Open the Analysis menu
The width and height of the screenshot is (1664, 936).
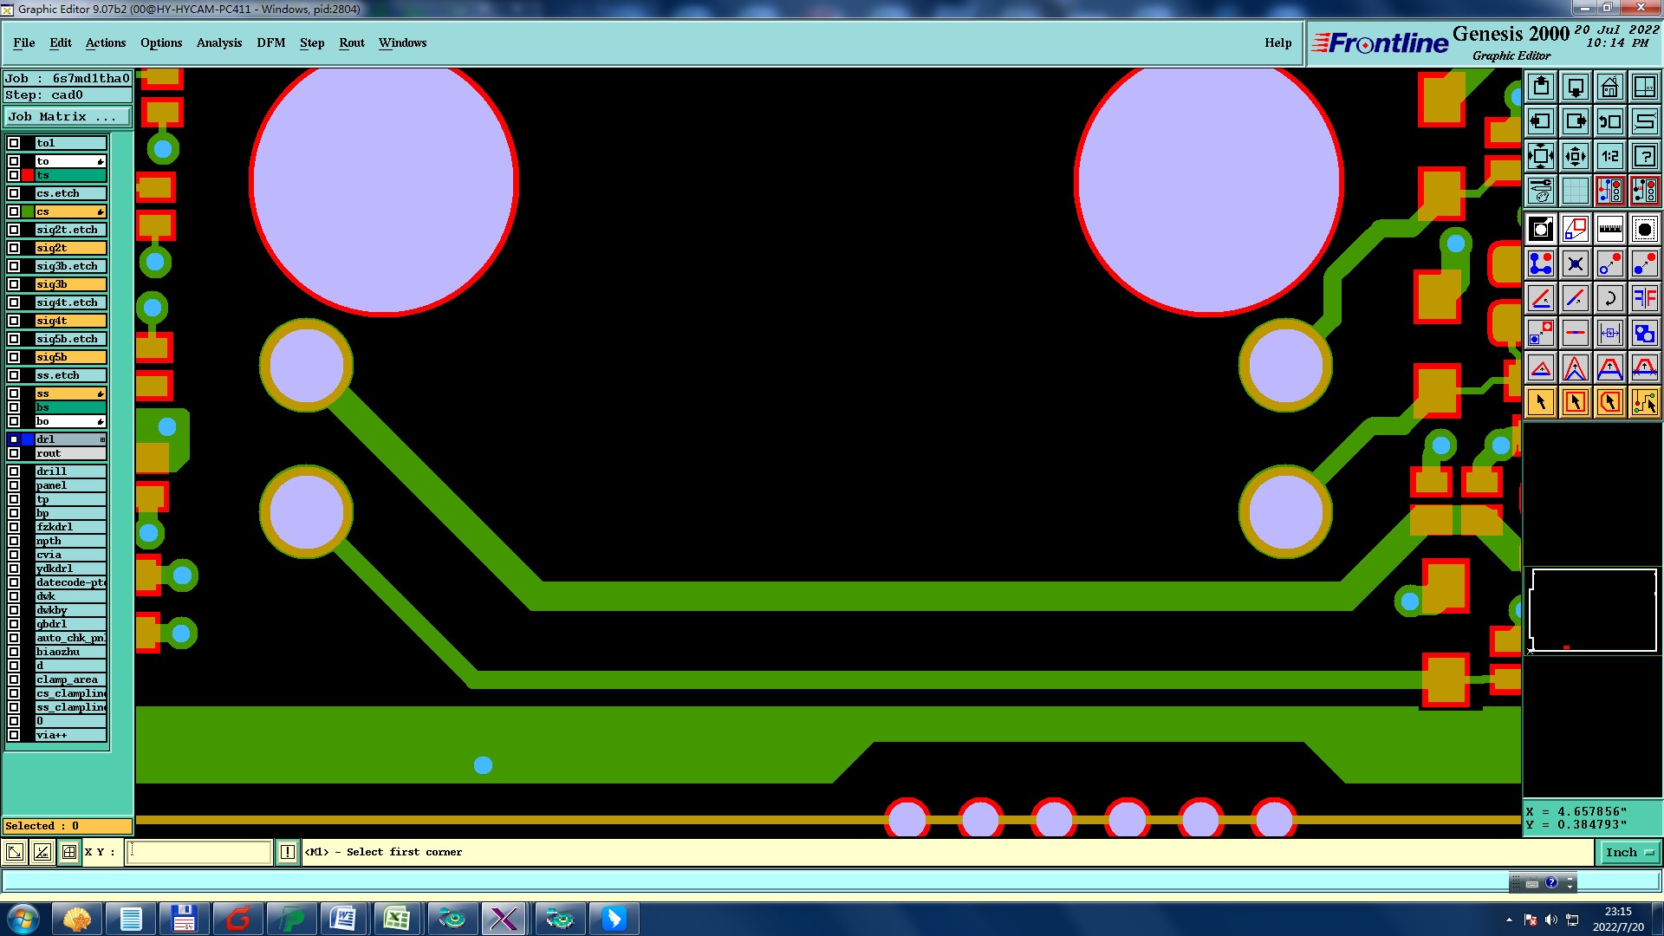pyautogui.click(x=218, y=42)
